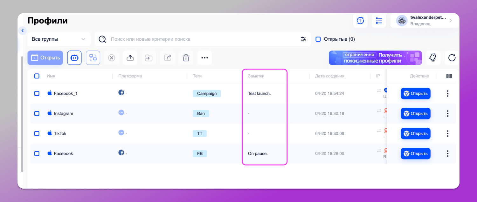Tick the checkbox for Facebook_1 profile

point(37,93)
